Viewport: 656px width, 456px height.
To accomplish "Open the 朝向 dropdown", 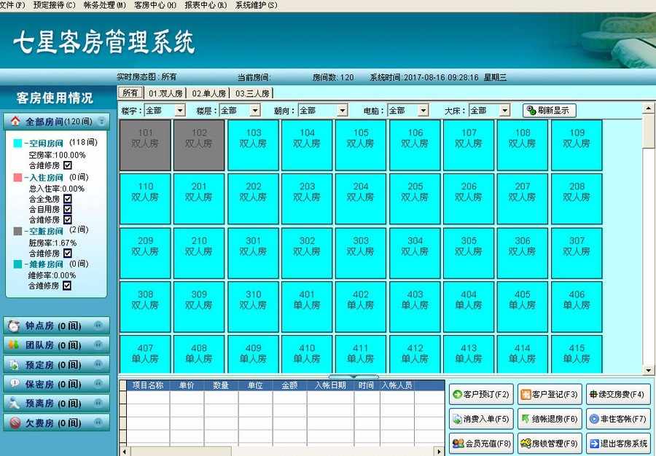I will pos(343,110).
